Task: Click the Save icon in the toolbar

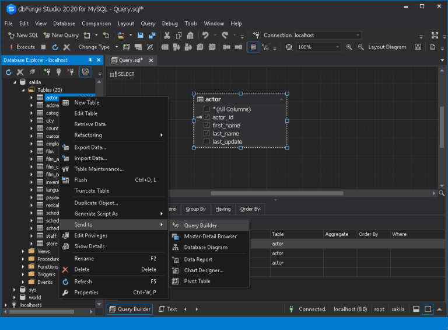Action: [141, 35]
